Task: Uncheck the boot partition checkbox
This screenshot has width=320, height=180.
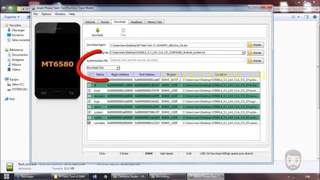Action: tap(89, 90)
